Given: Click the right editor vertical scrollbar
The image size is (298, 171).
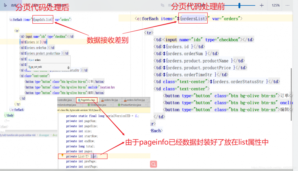Looking at the screenshot, I should pos(291,94).
